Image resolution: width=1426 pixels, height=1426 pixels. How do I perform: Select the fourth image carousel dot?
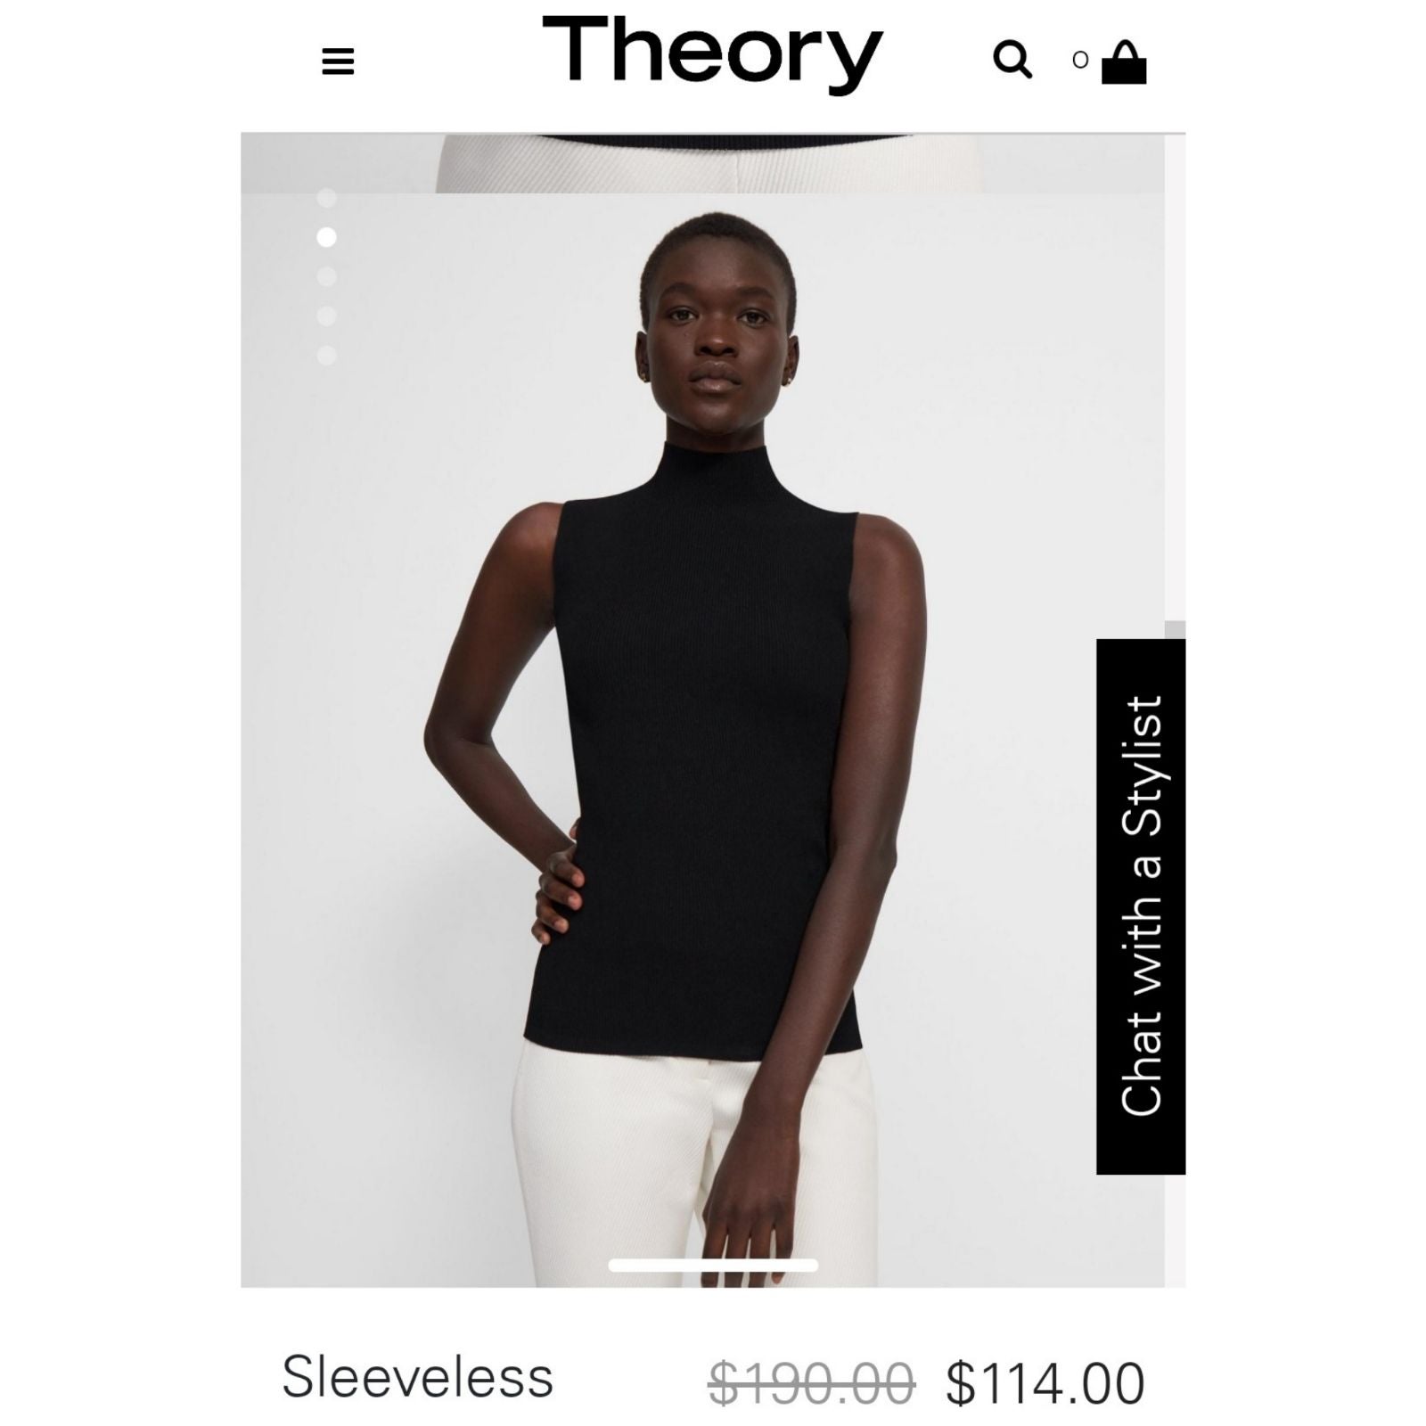327,316
